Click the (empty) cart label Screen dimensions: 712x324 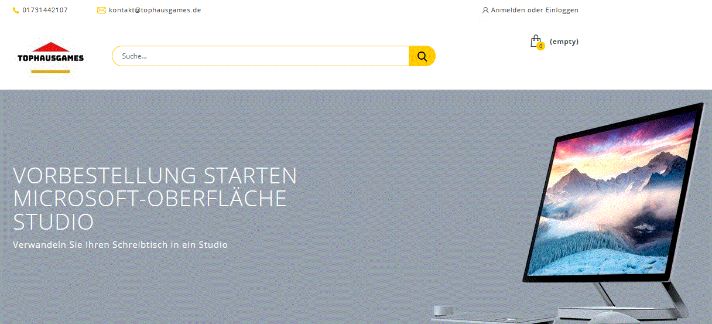(x=564, y=42)
